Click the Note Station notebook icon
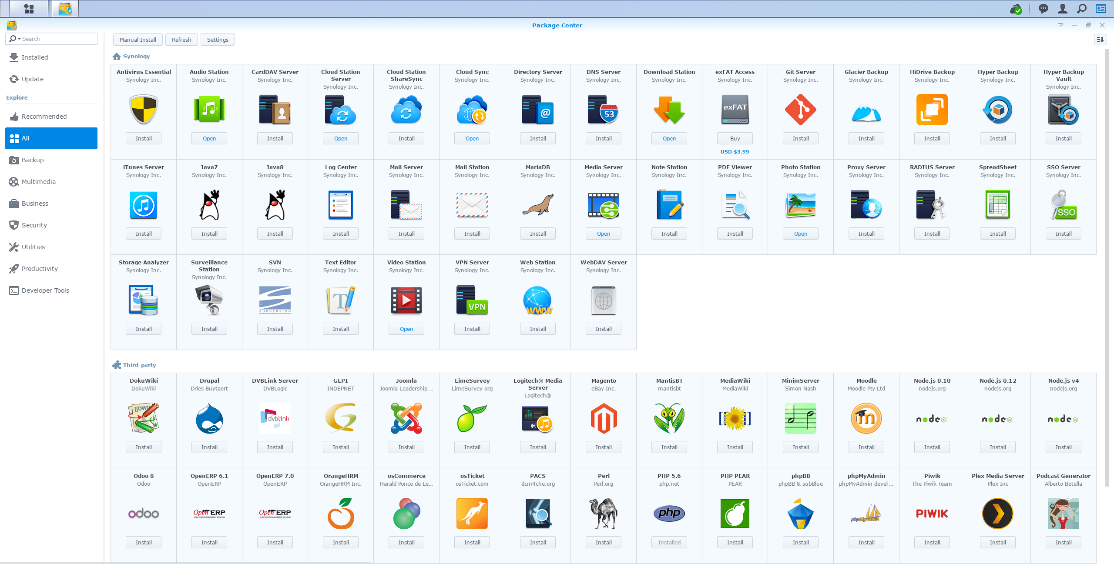The width and height of the screenshot is (1114, 564). [669, 205]
